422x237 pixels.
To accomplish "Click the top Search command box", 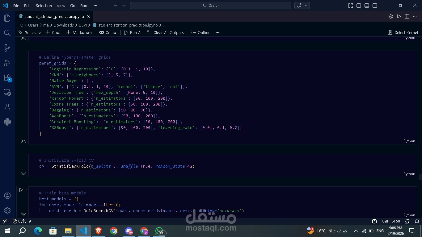I will [x=211, y=6].
